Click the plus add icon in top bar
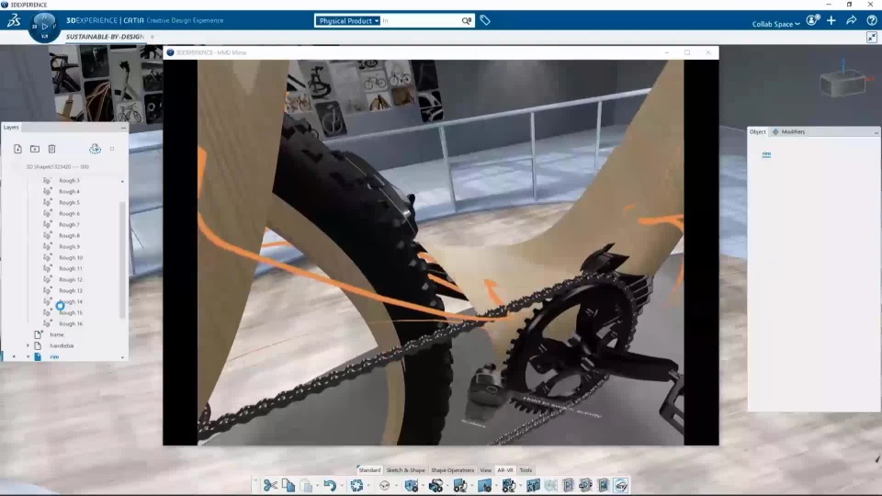The height and width of the screenshot is (496, 882). tap(831, 21)
